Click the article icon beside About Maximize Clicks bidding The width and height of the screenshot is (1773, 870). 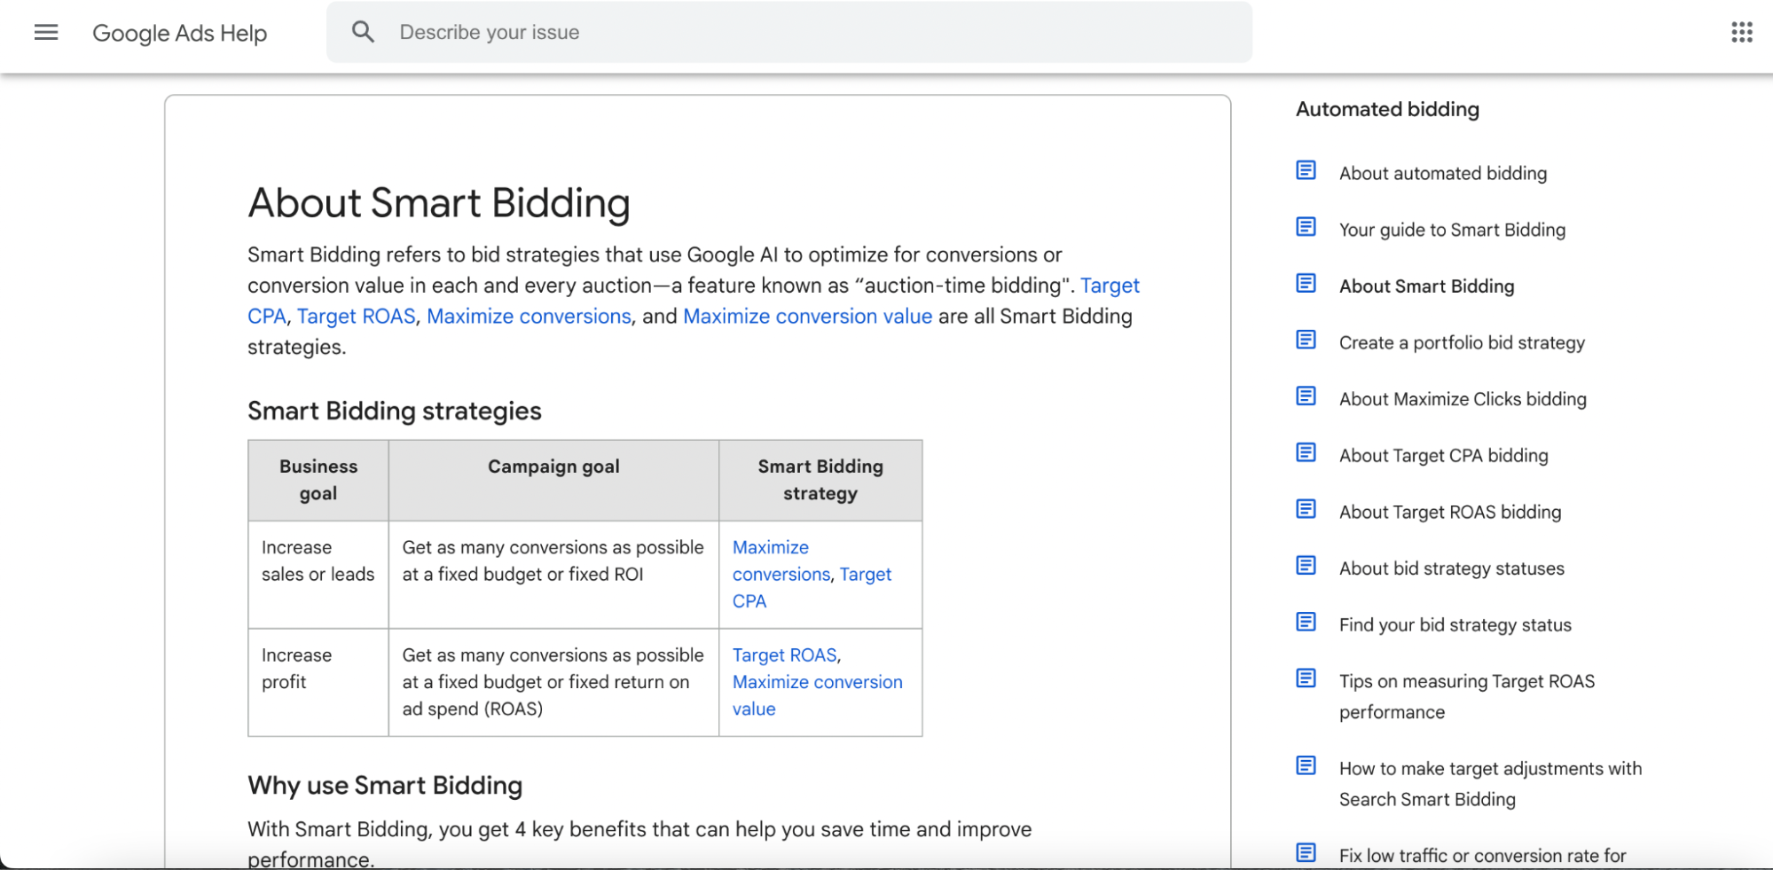pos(1306,396)
